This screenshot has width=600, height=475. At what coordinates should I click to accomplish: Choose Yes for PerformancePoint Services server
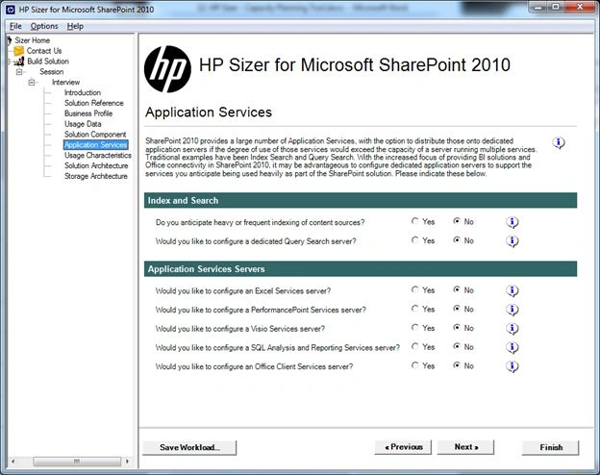click(x=414, y=309)
